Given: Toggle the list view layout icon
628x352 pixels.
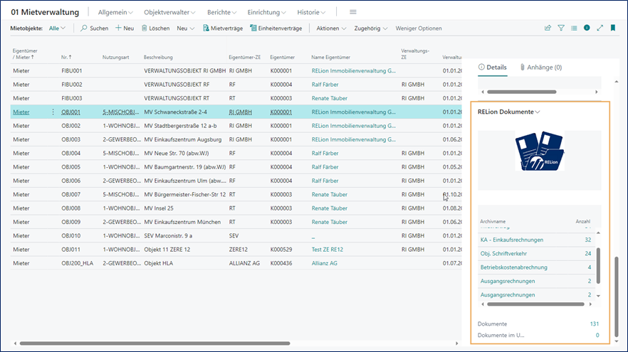Looking at the screenshot, I should 574,28.
